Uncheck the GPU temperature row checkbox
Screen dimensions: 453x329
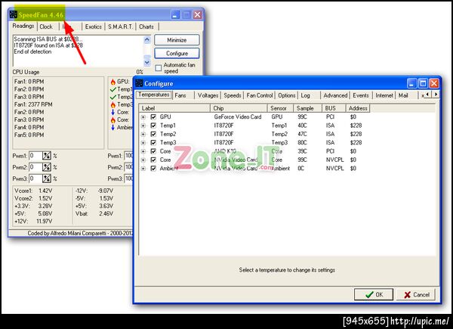click(x=153, y=117)
